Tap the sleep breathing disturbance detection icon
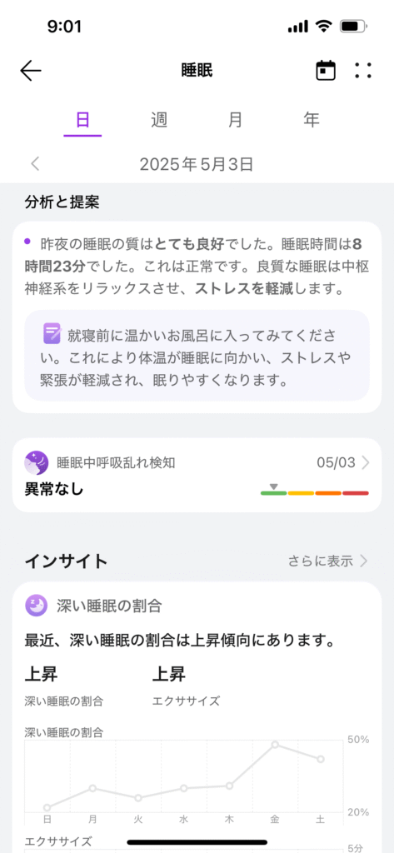The width and height of the screenshot is (394, 853). coord(37,463)
